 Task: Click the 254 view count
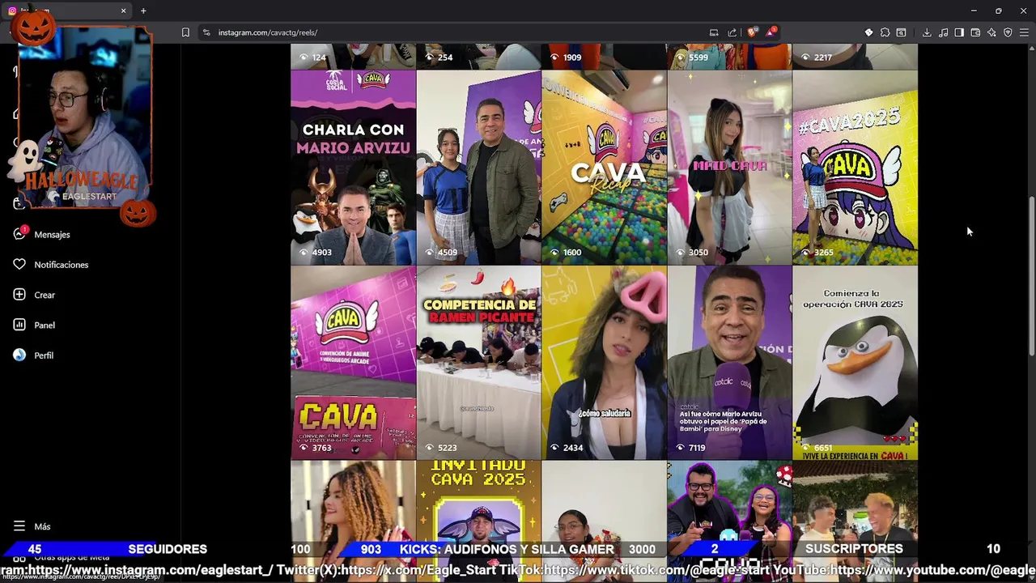click(x=444, y=57)
